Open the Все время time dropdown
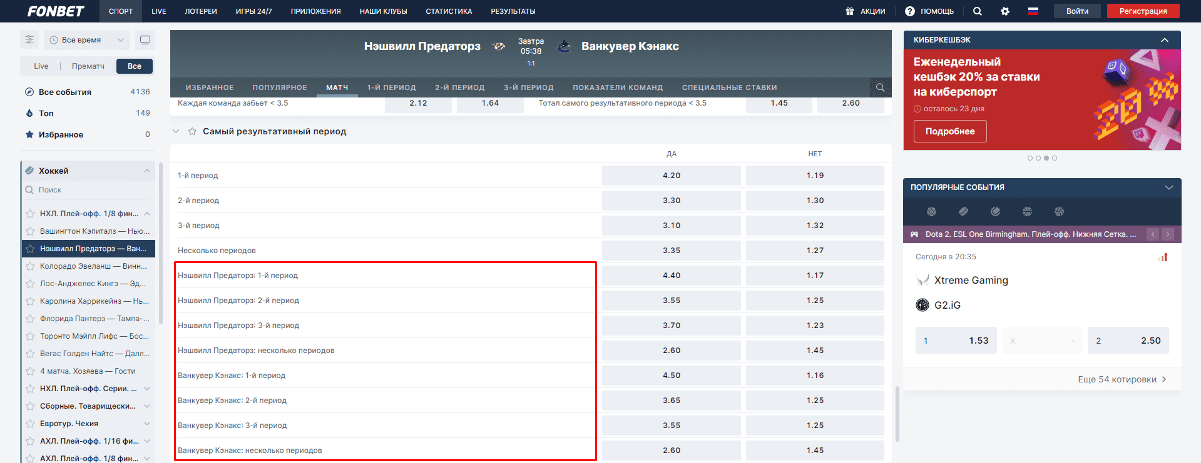Image resolution: width=1201 pixels, height=463 pixels. tap(88, 40)
